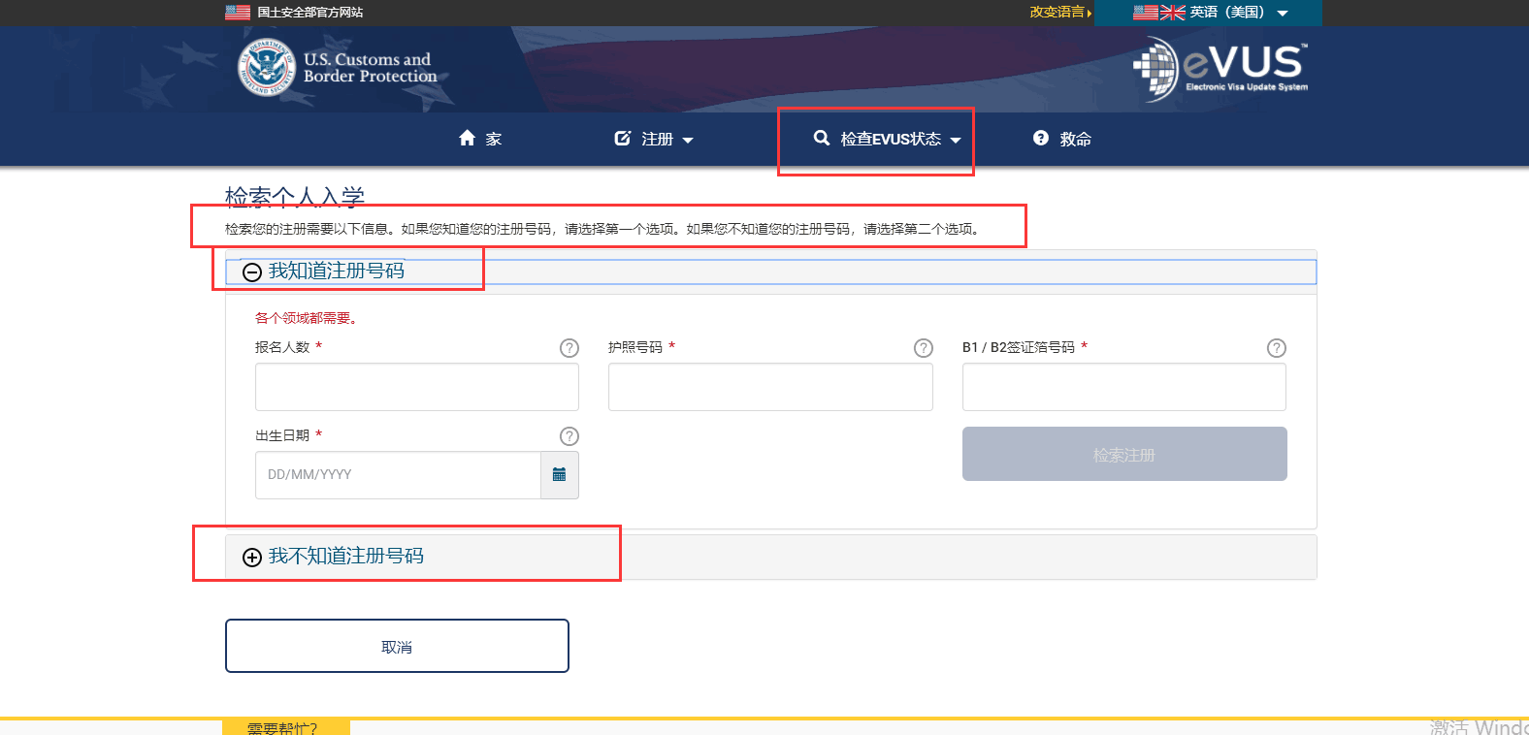
Task: Click the edit icon next to 注册
Action: coord(623,138)
